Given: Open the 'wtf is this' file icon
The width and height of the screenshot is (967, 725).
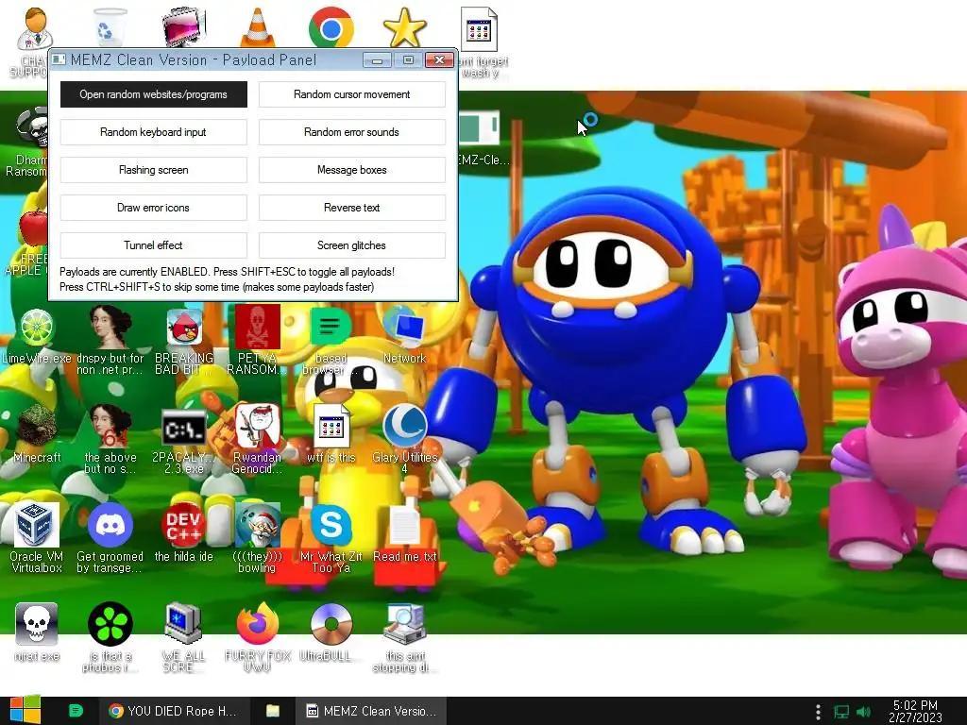Looking at the screenshot, I should (x=331, y=434).
